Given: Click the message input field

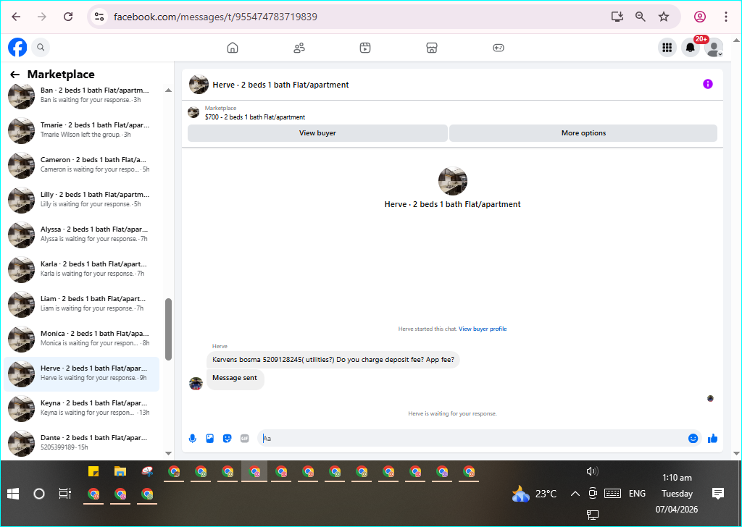Looking at the screenshot, I should [x=473, y=439].
